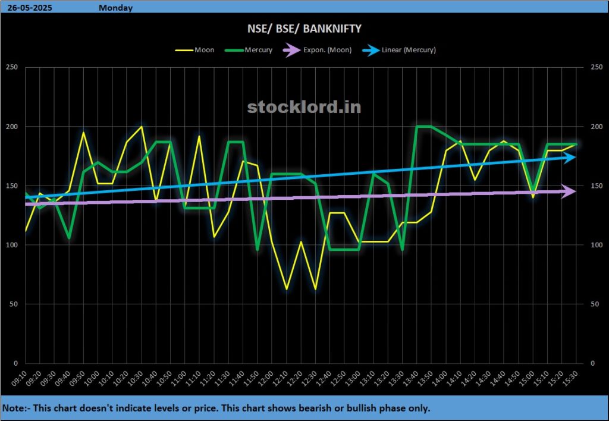
Task: Click the 12:00 time axis label
Action: pyautogui.click(x=266, y=378)
